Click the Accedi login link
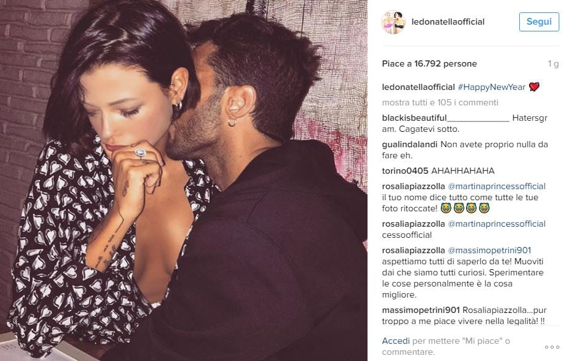Image resolution: width=563 pixels, height=361 pixels. pos(396,341)
